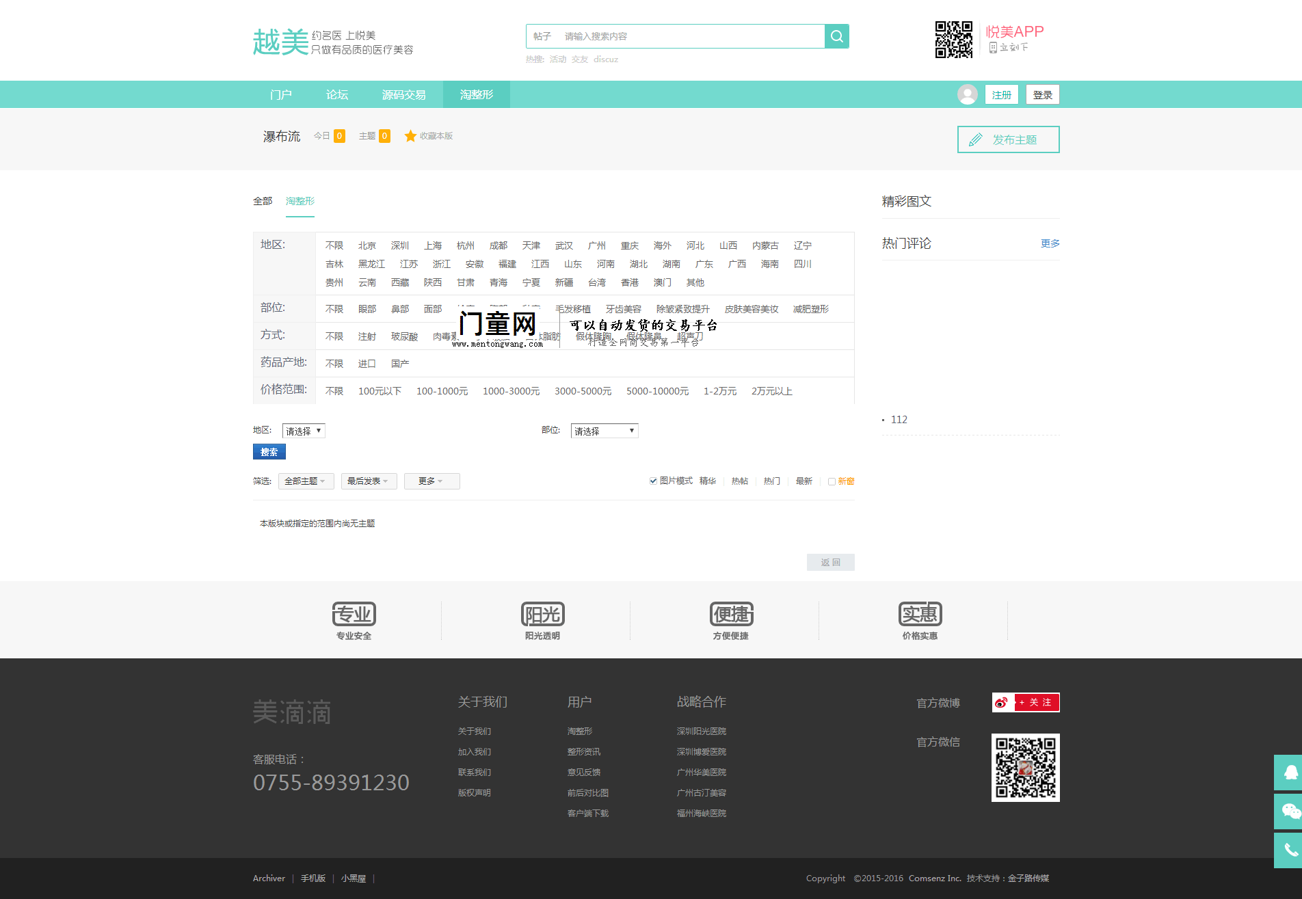Viewport: 1302px width, 899px height.
Task: Click the blue 搜索 button
Action: click(x=269, y=452)
